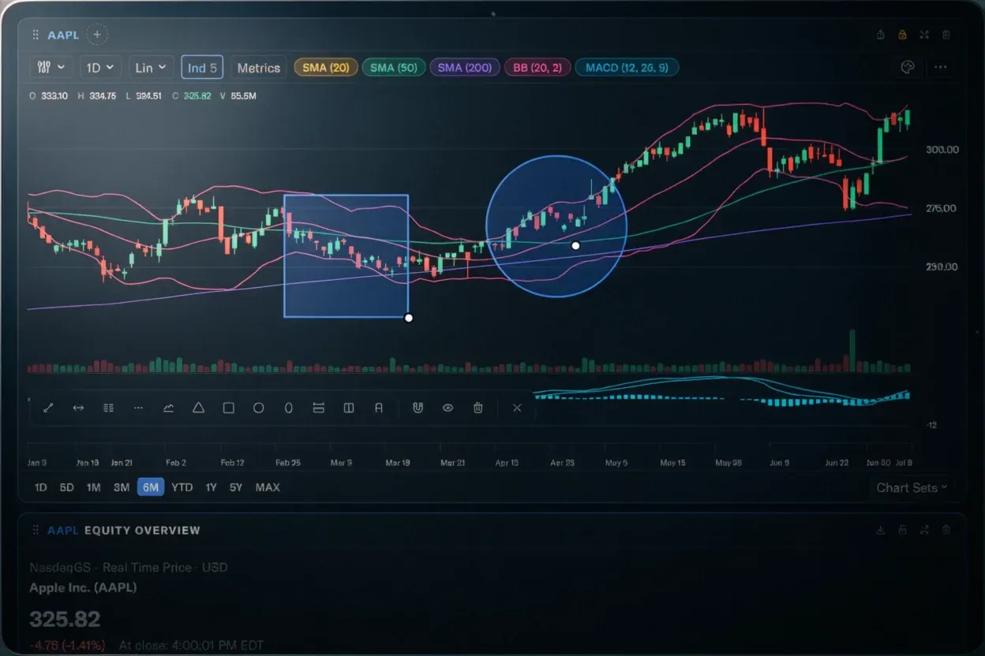The image size is (985, 656).
Task: Select the horizontal range band tool
Action: coord(318,408)
